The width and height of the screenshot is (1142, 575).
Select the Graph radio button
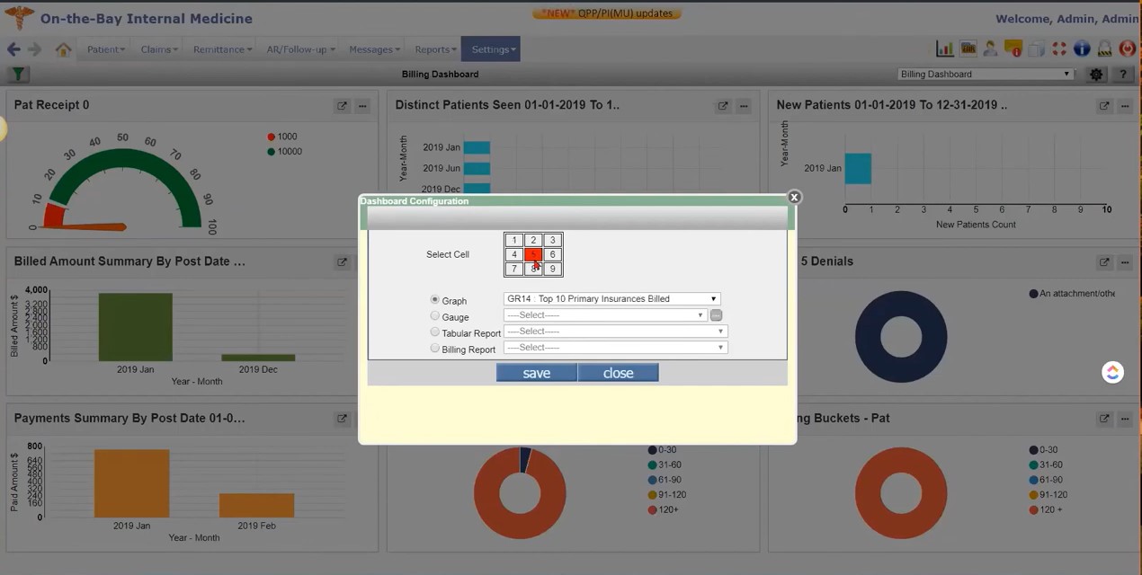(x=434, y=299)
